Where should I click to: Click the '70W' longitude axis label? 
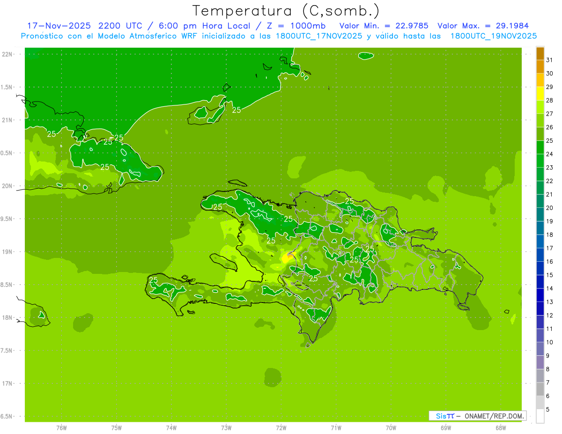pos(391,427)
